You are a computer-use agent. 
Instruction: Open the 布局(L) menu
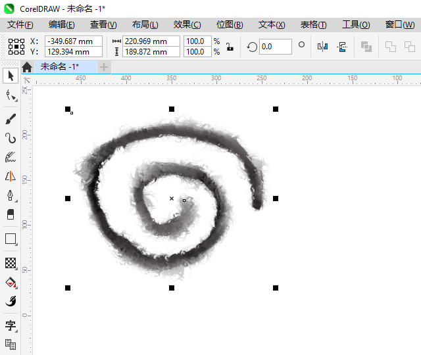tap(145, 25)
